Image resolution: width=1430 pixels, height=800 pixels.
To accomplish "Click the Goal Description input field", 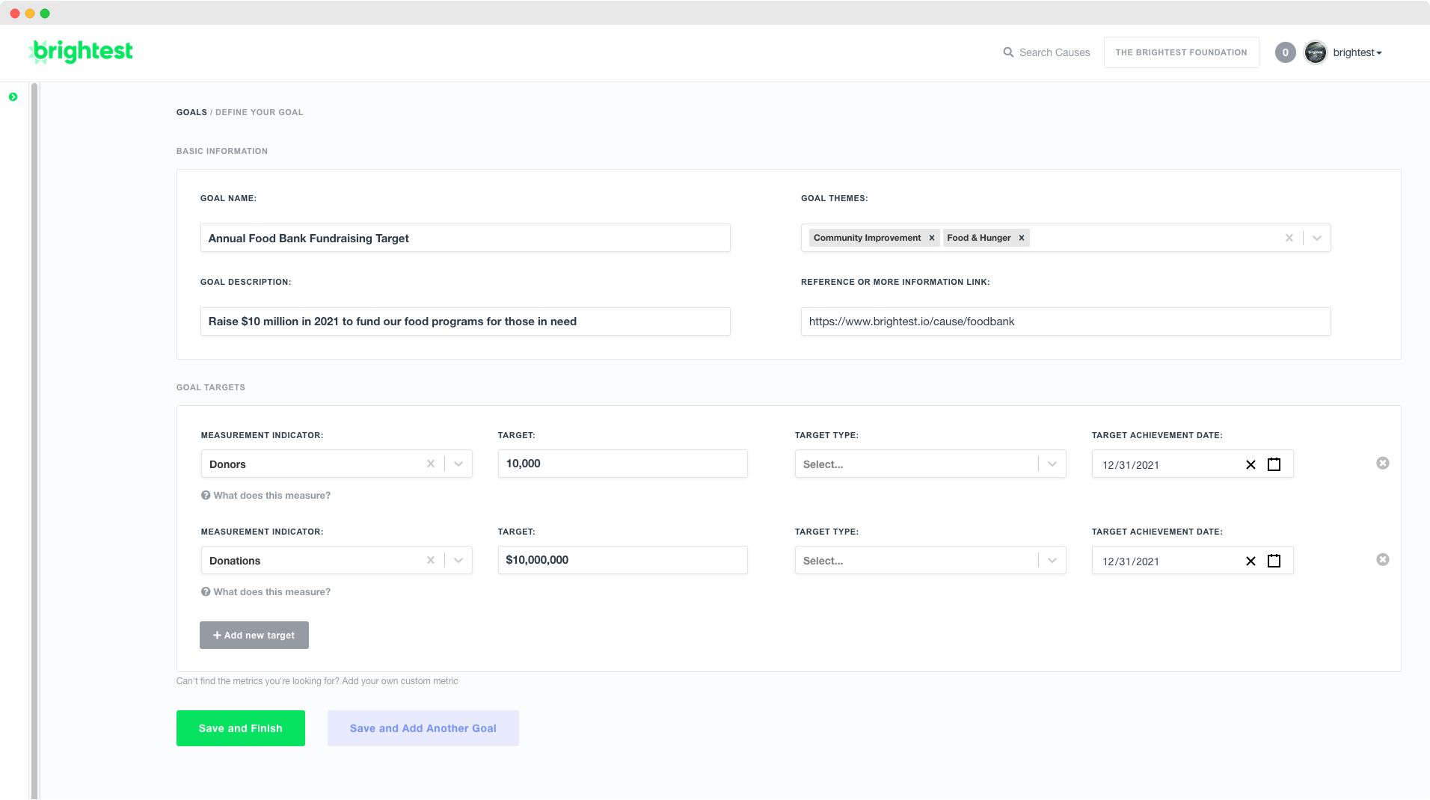I will pyautogui.click(x=465, y=321).
